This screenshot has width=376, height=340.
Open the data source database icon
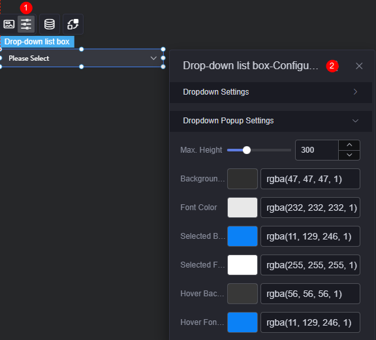tap(50, 24)
